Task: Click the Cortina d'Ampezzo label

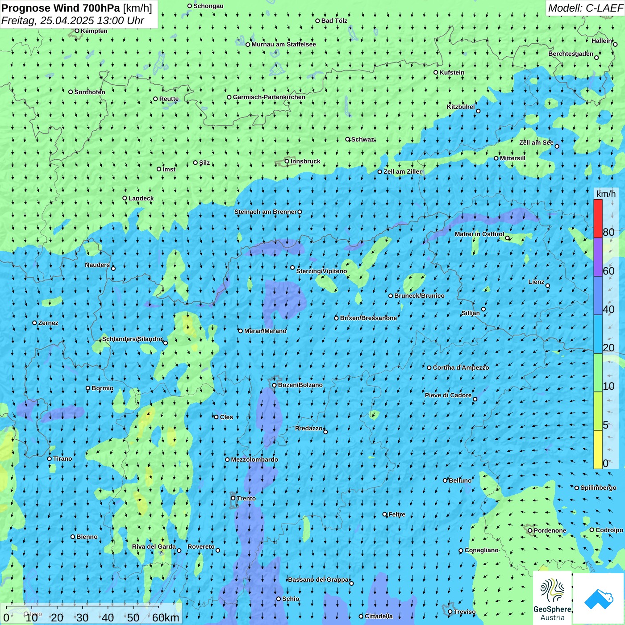Action: point(461,367)
